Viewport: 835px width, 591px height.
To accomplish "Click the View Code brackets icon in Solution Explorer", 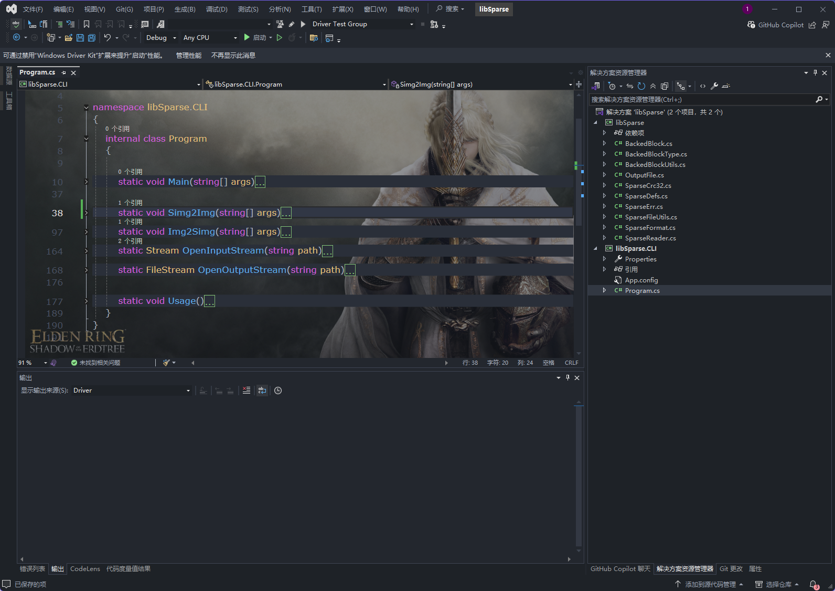I will pos(703,86).
